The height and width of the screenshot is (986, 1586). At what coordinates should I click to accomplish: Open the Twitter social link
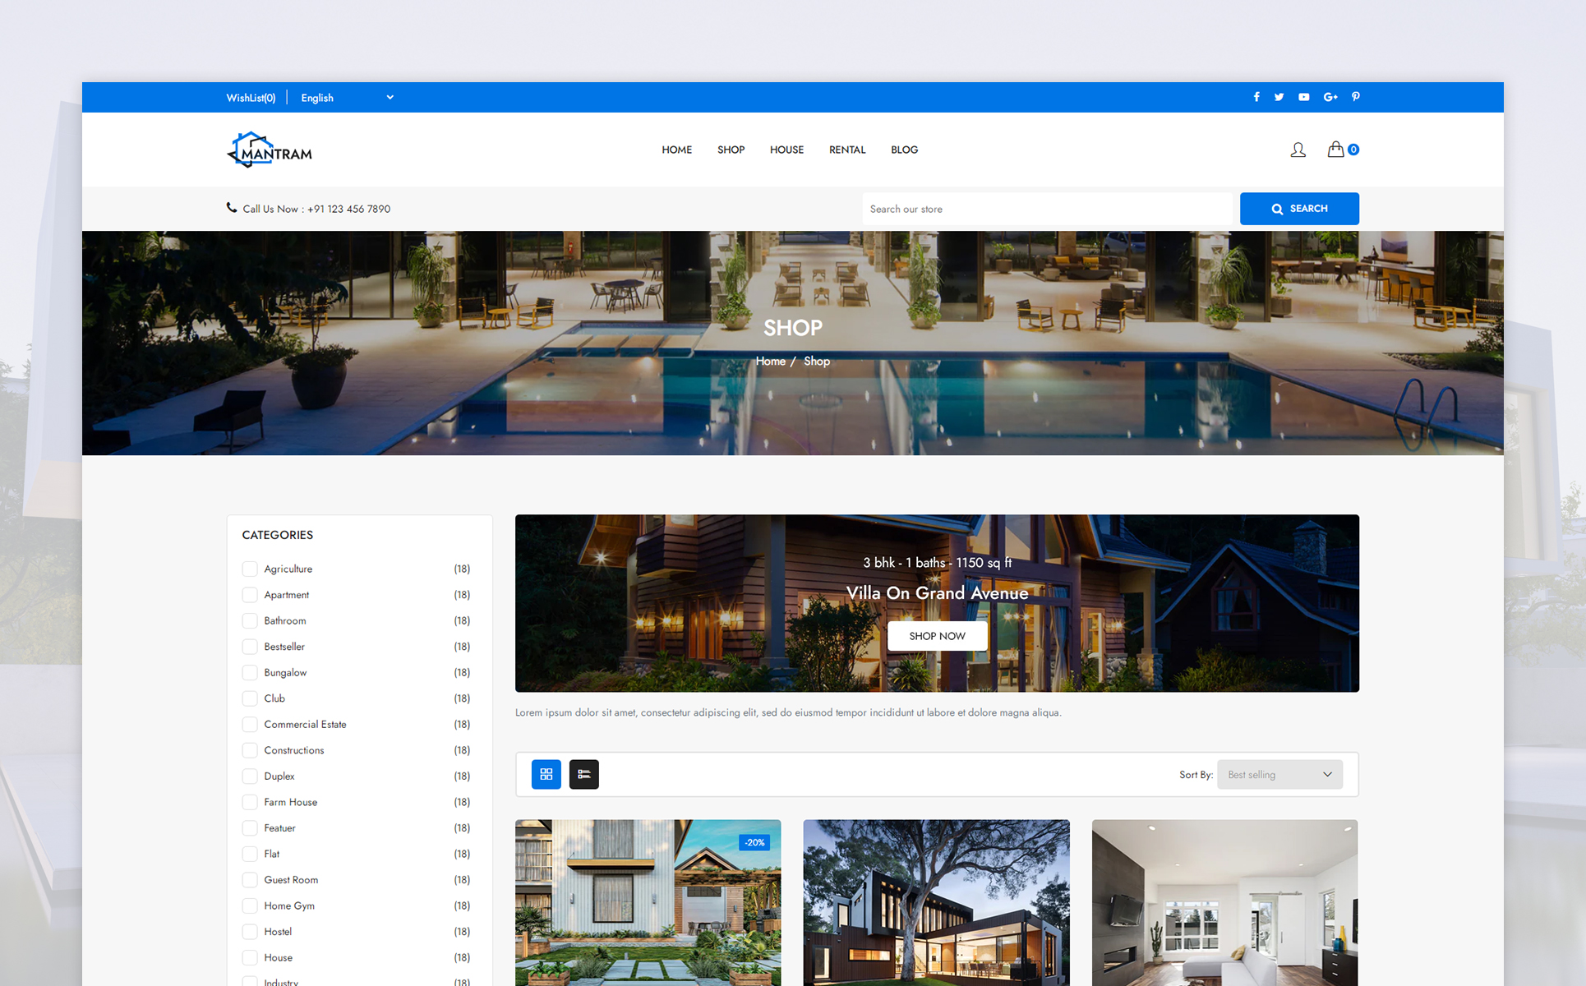(x=1279, y=97)
